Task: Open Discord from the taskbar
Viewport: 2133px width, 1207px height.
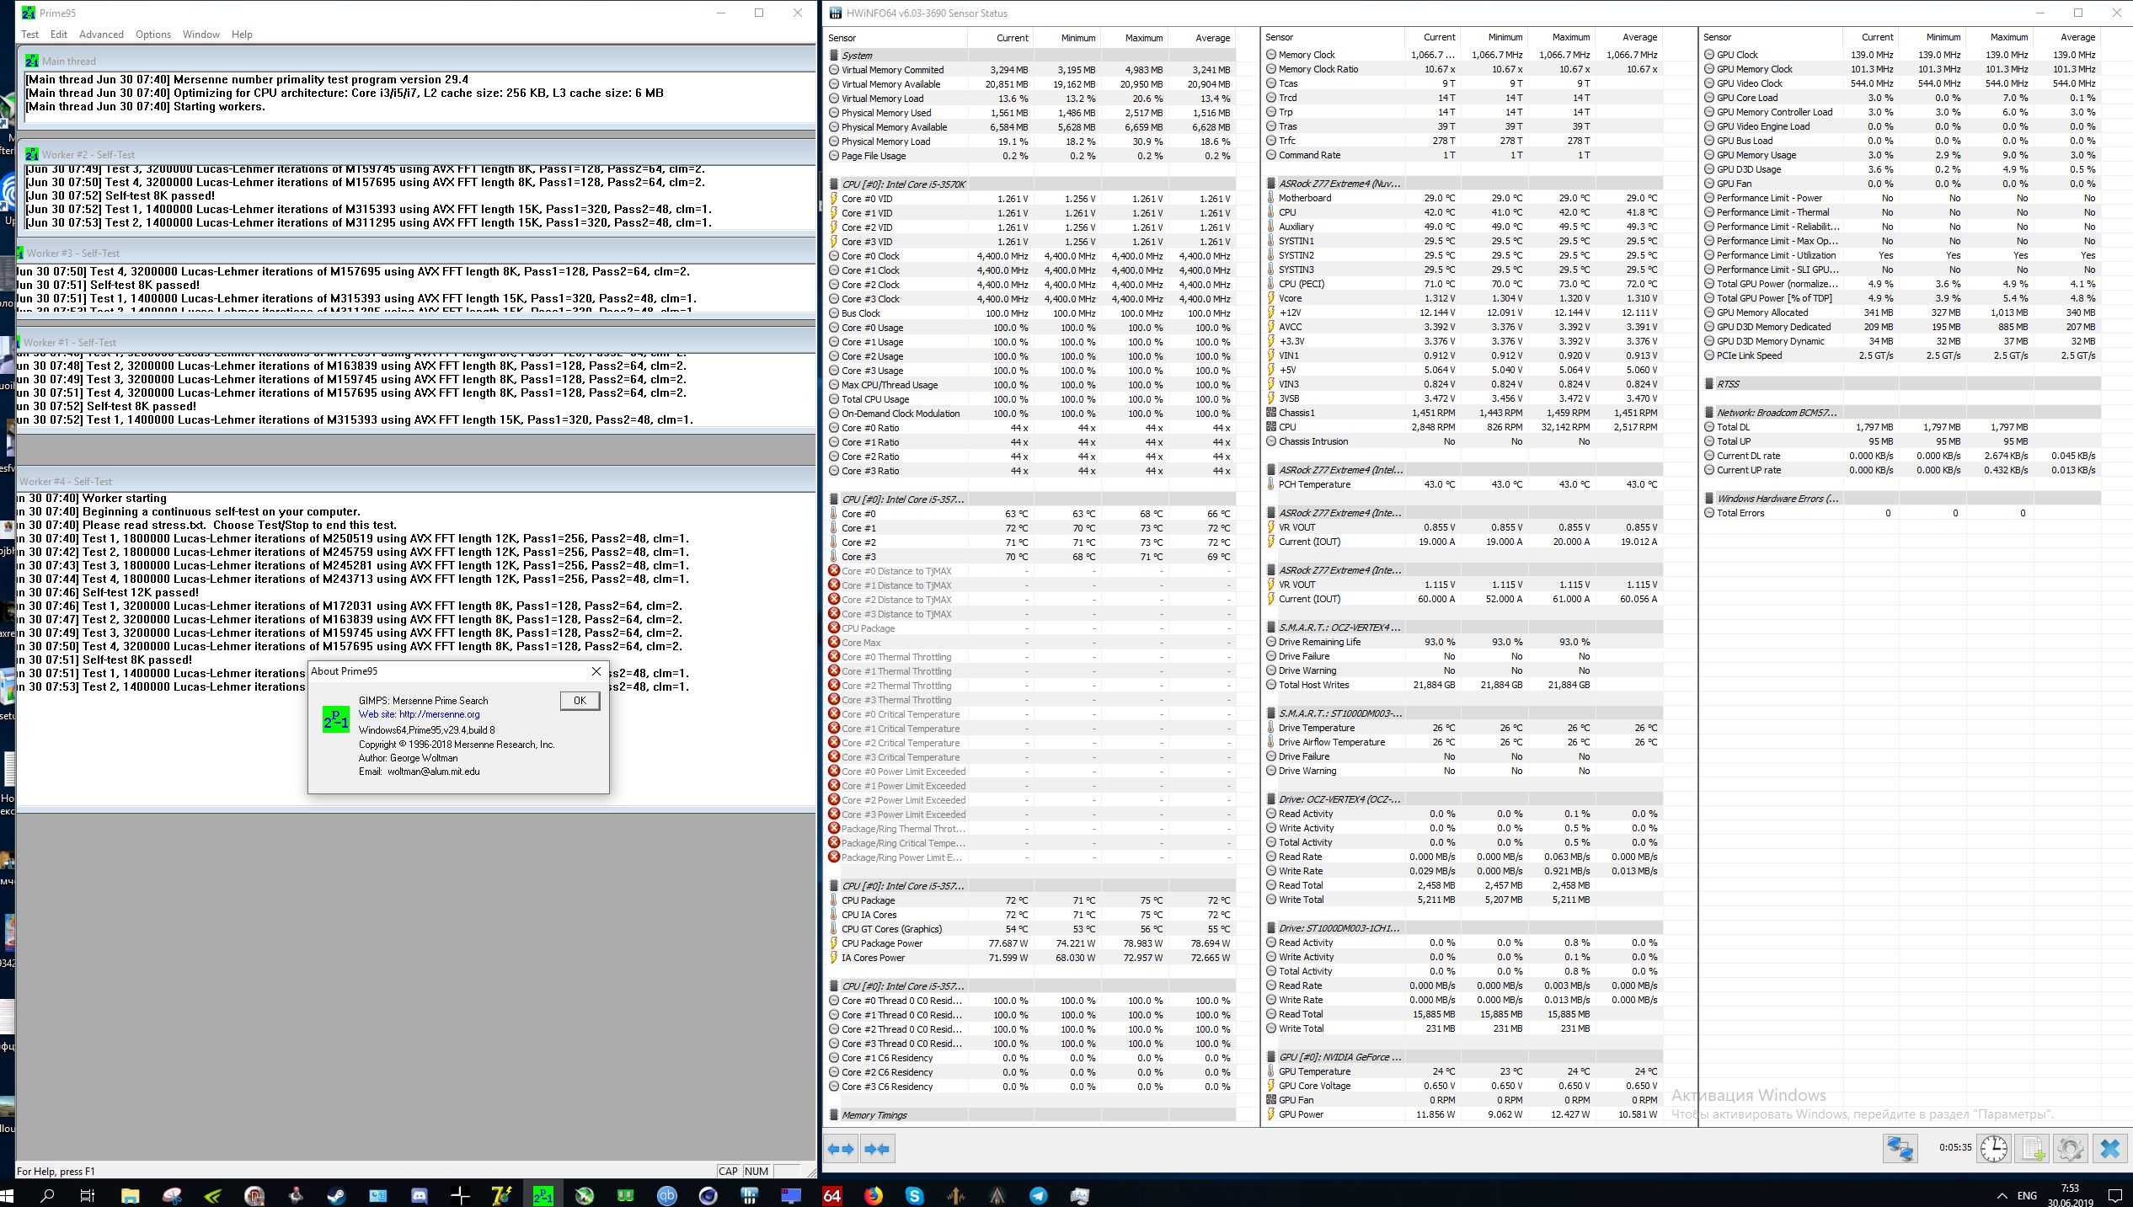Action: 419,1195
